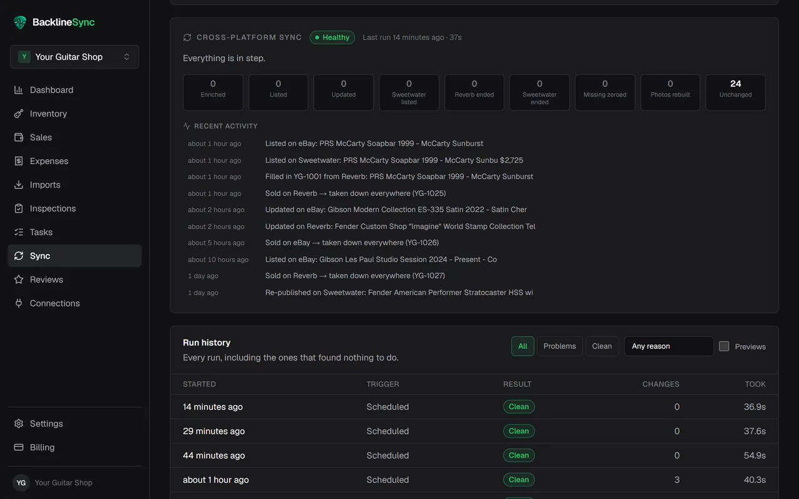The height and width of the screenshot is (499, 799).
Task: Click the Tasks checklist icon
Action: [x=19, y=232]
